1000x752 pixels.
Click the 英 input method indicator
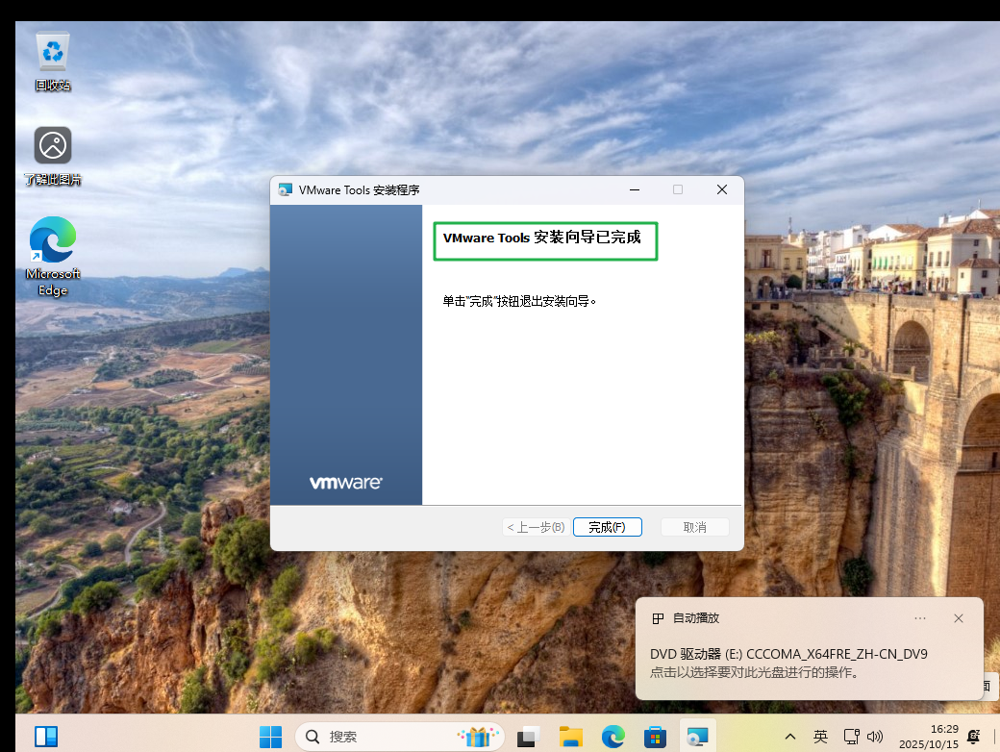pos(820,737)
